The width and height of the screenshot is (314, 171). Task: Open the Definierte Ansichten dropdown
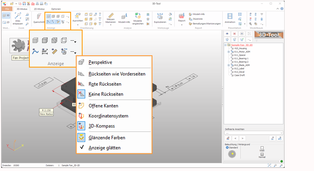[281, 133]
